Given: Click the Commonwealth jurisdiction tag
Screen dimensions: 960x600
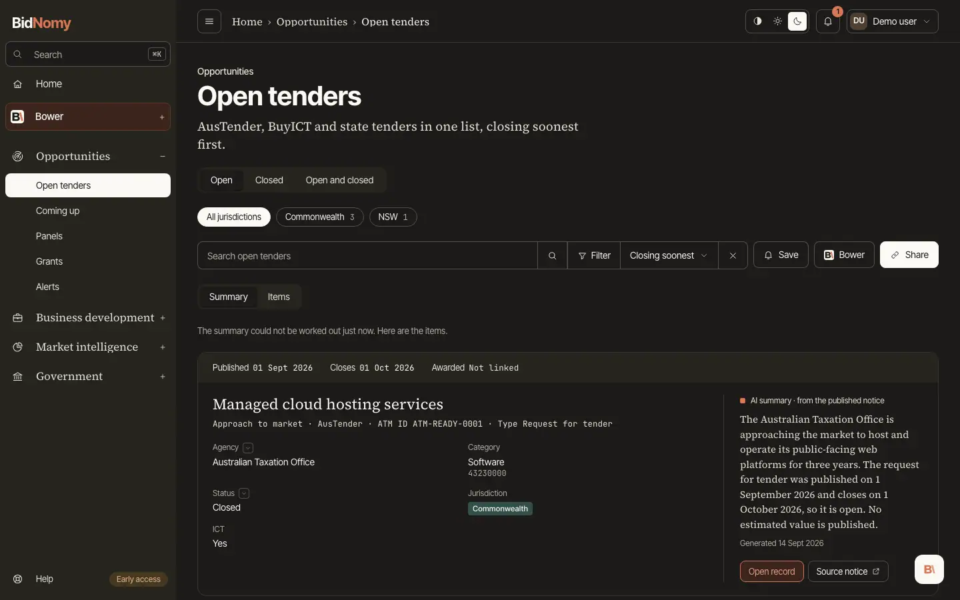Looking at the screenshot, I should click(500, 509).
